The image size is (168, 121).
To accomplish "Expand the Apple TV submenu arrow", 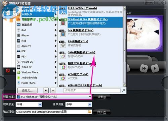I will pyautogui.click(x=56, y=46).
